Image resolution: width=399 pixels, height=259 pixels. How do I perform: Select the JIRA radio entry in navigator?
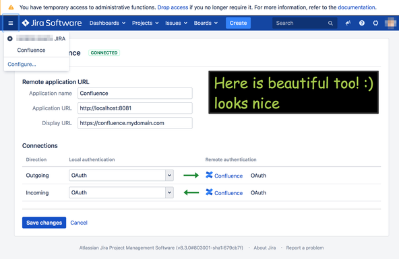[x=36, y=38]
